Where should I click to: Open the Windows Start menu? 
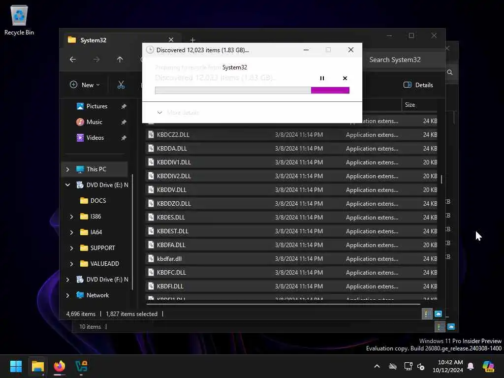16,366
